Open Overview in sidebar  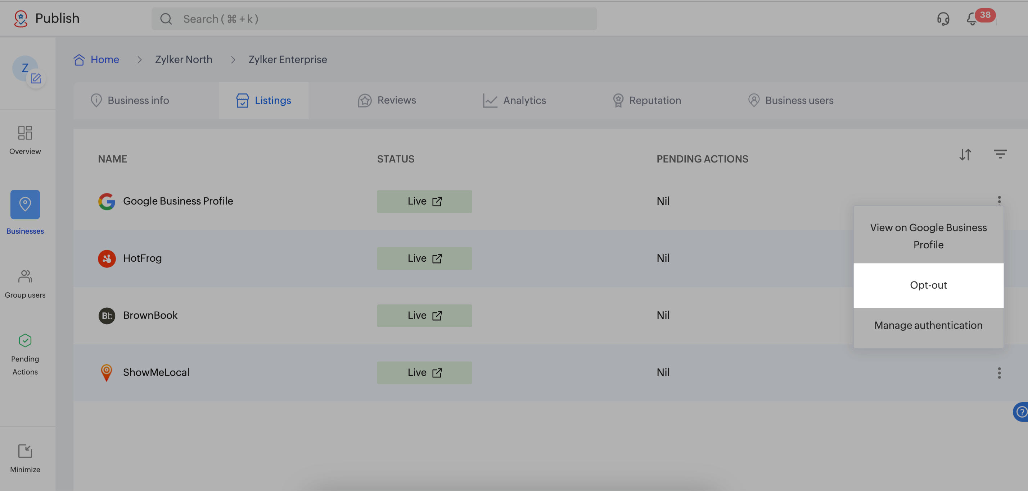pos(25,140)
